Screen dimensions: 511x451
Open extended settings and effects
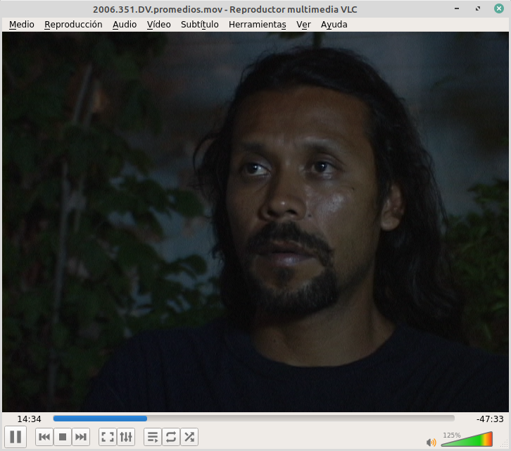pos(126,437)
